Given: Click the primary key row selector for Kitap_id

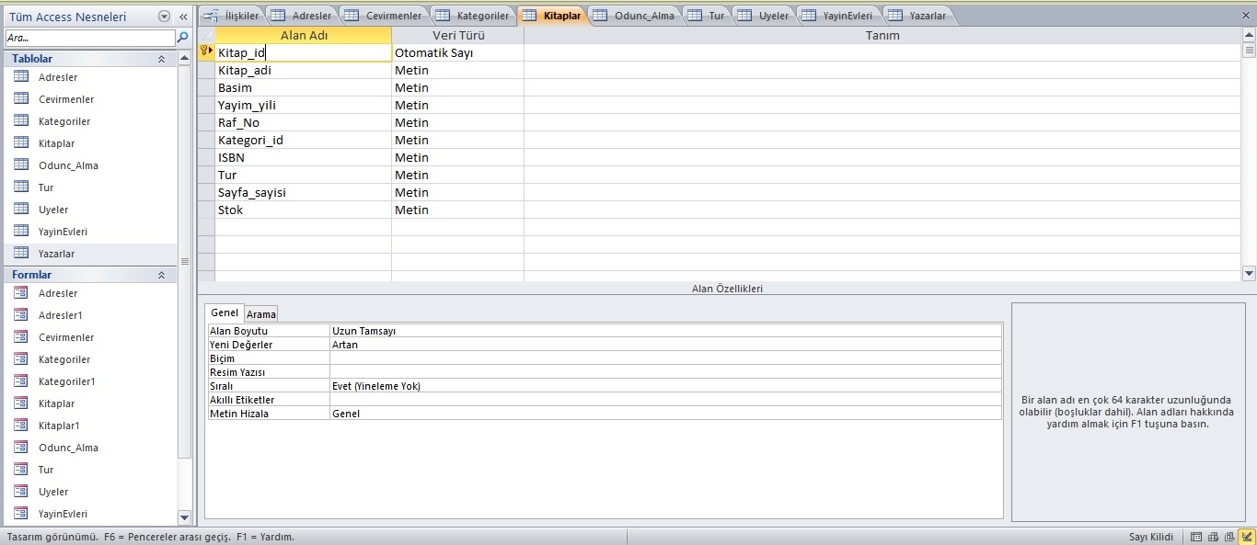Looking at the screenshot, I should (205, 53).
